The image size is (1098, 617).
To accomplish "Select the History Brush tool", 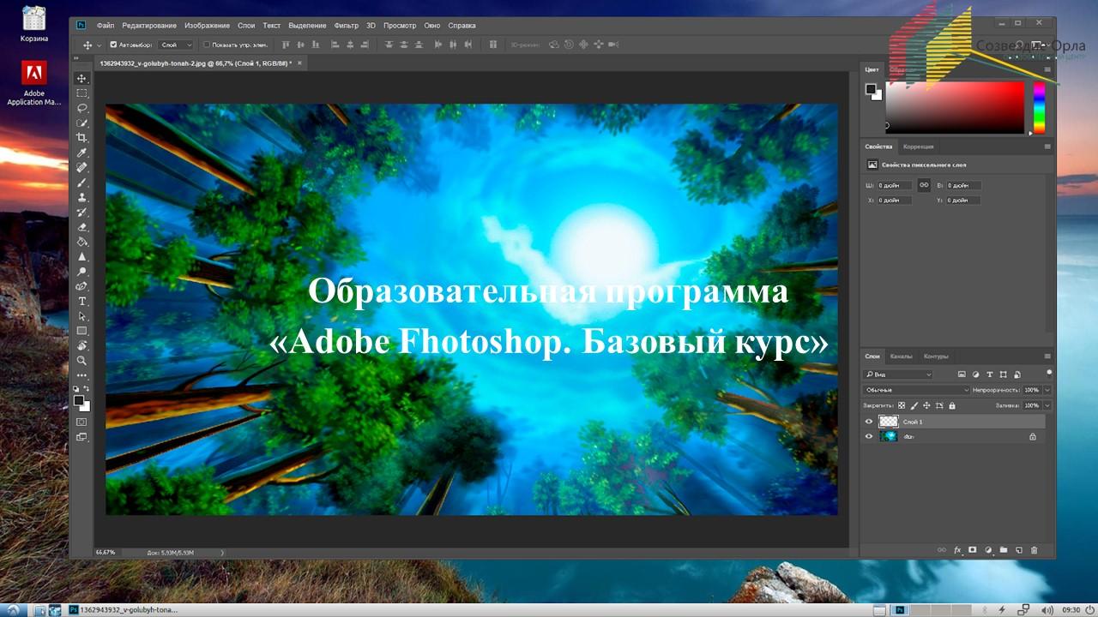I will click(x=82, y=212).
